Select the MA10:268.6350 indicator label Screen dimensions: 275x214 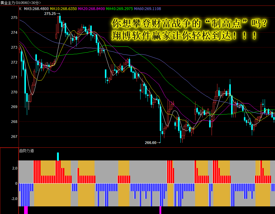(63, 9)
